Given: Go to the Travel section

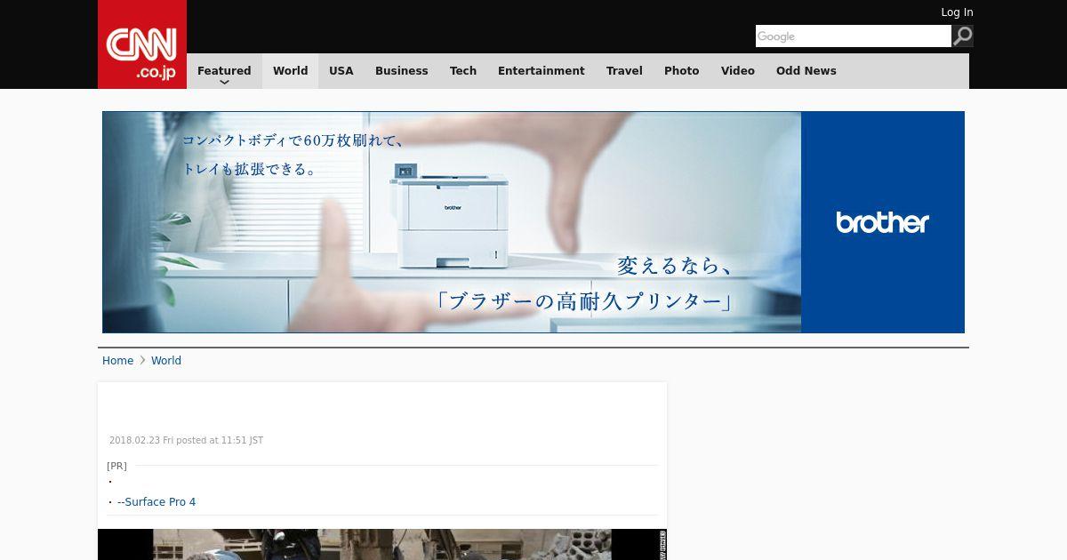Looking at the screenshot, I should tap(624, 71).
